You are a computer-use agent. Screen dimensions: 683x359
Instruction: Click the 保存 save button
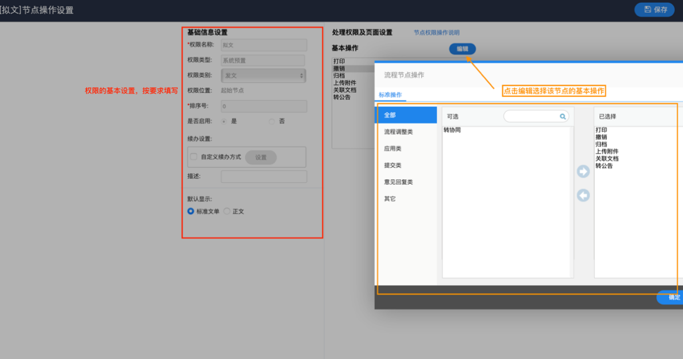click(x=654, y=10)
